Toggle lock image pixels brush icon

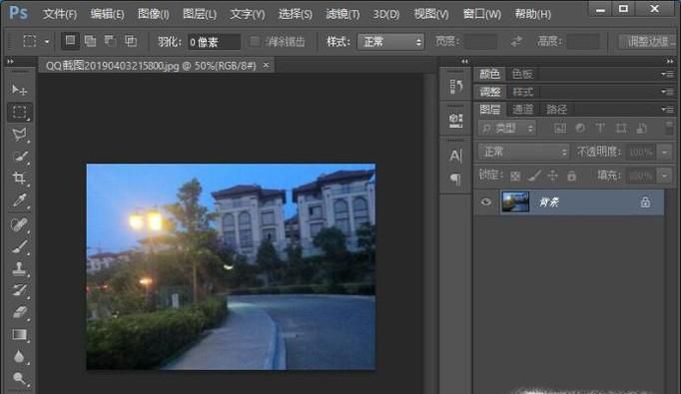[534, 176]
